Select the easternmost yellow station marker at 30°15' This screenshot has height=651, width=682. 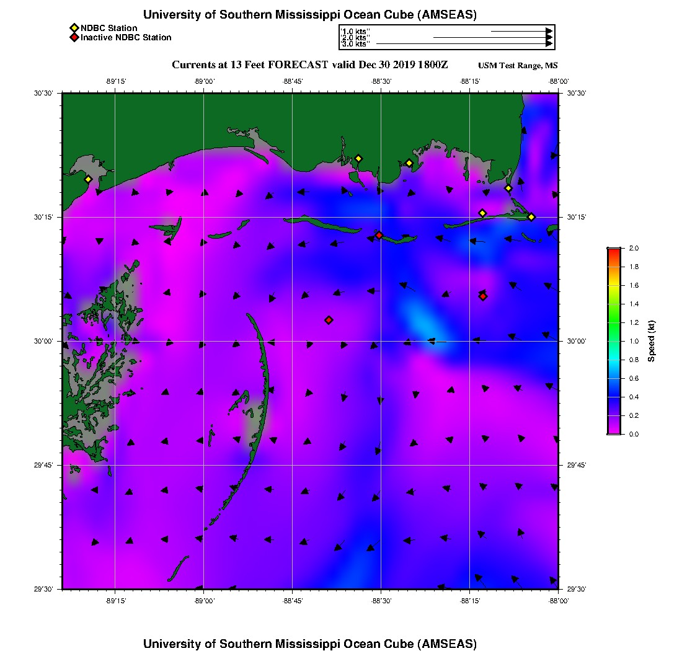[x=531, y=217]
